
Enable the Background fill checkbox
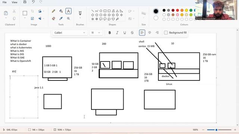point(166,33)
